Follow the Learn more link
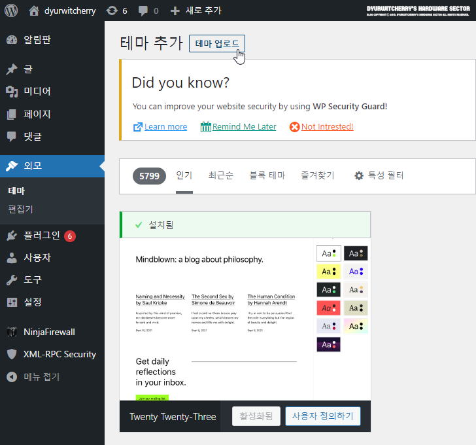 click(166, 127)
